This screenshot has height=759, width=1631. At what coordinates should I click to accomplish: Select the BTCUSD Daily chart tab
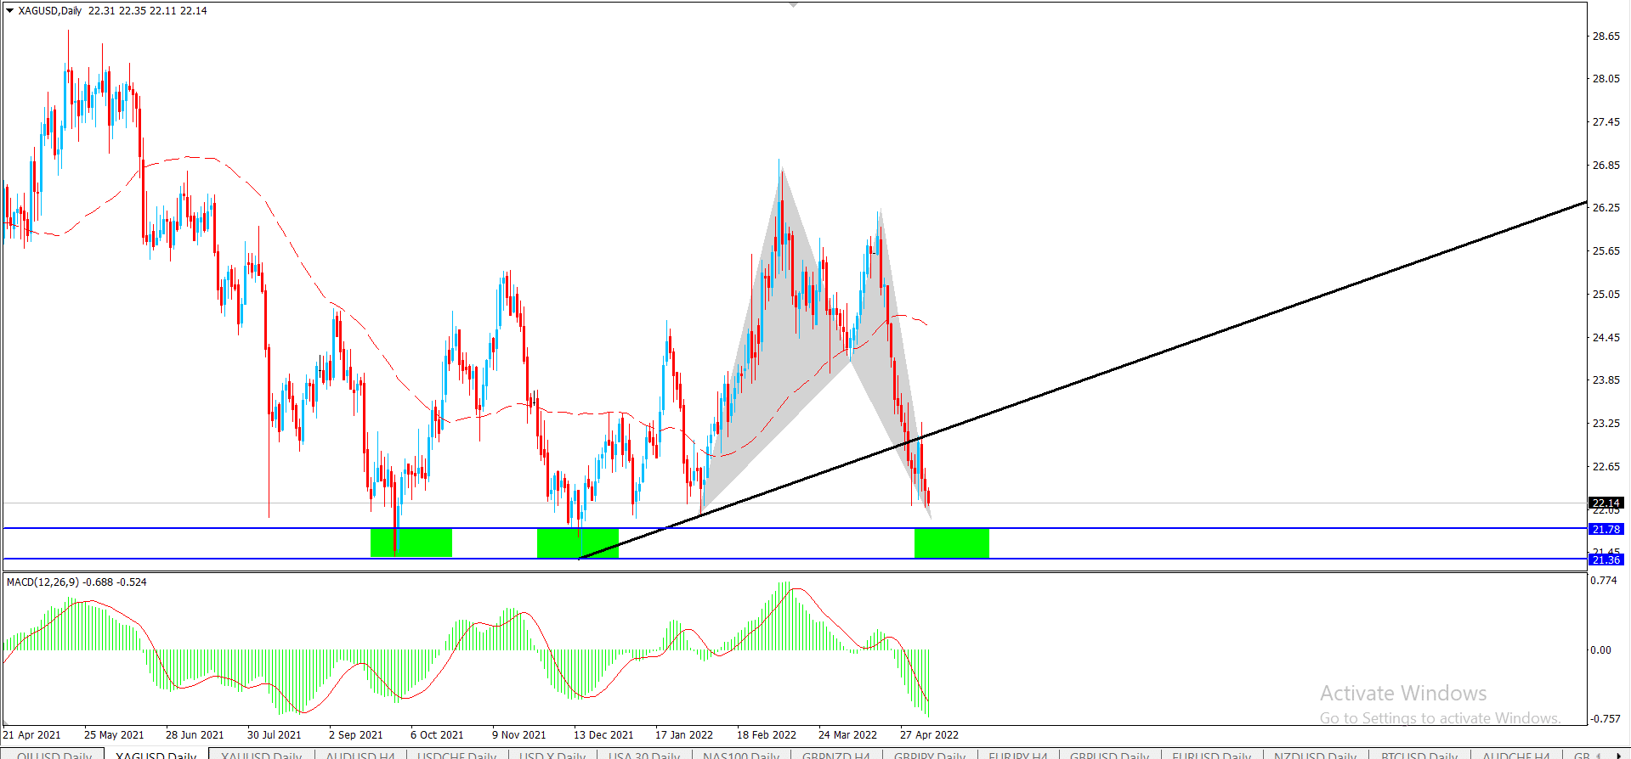1419,755
